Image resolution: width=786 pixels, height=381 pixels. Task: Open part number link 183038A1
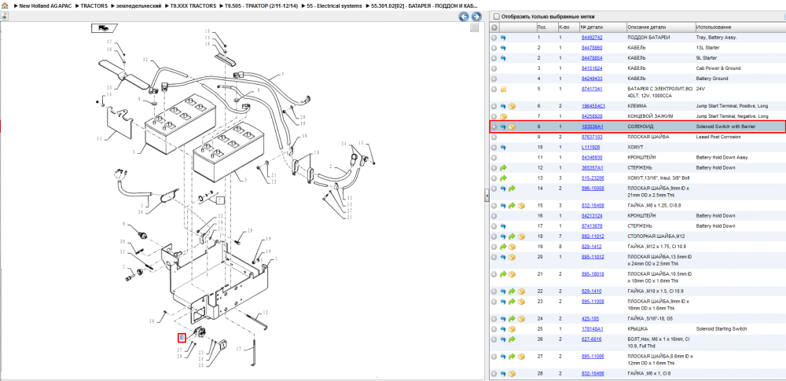click(x=592, y=126)
